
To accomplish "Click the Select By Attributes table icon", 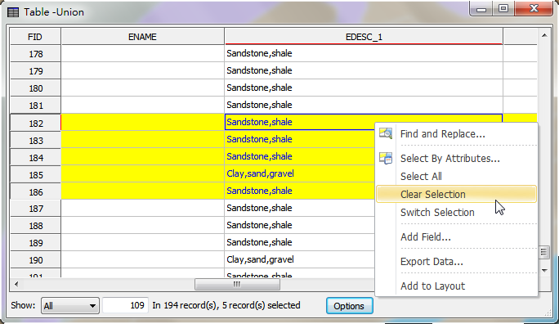I will pyautogui.click(x=386, y=158).
